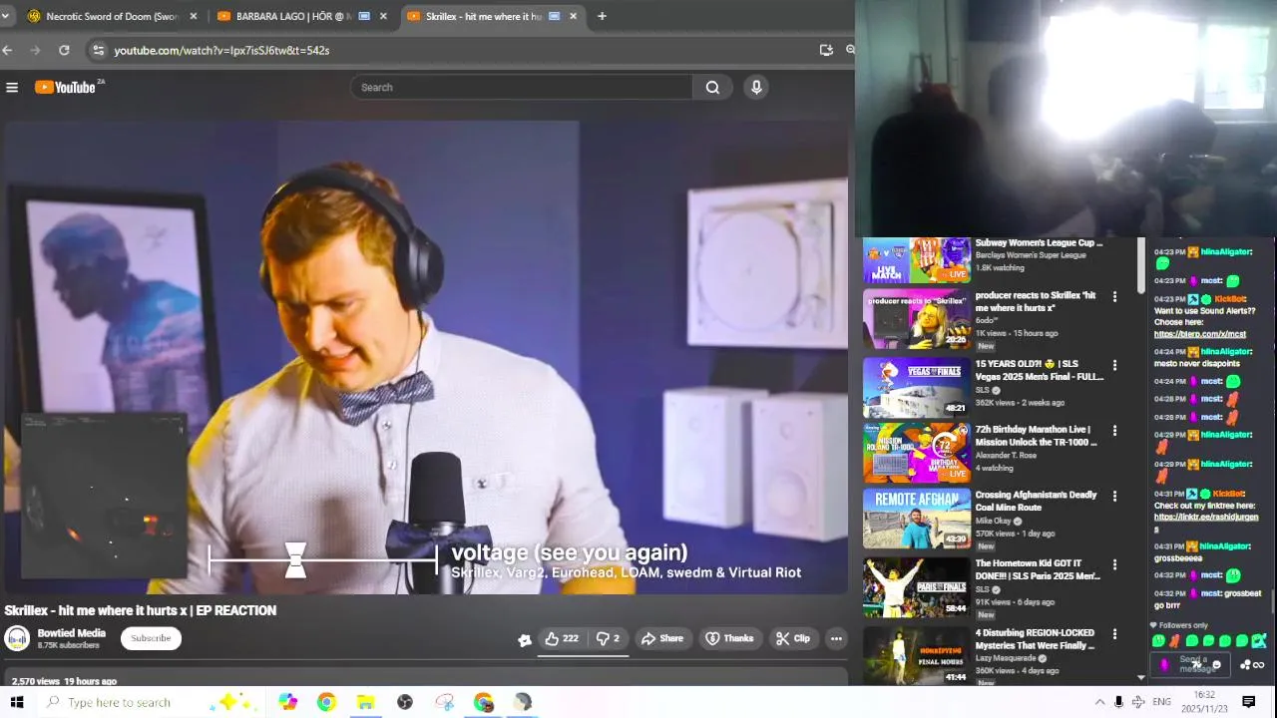Go forward with the browser forward arrow
The image size is (1277, 718).
click(36, 50)
